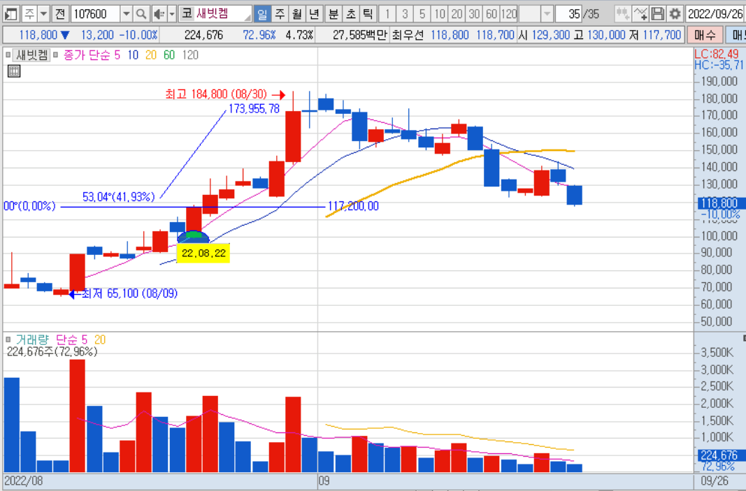Click the 거래량 volume legend label
The image size is (746, 491).
point(32,339)
